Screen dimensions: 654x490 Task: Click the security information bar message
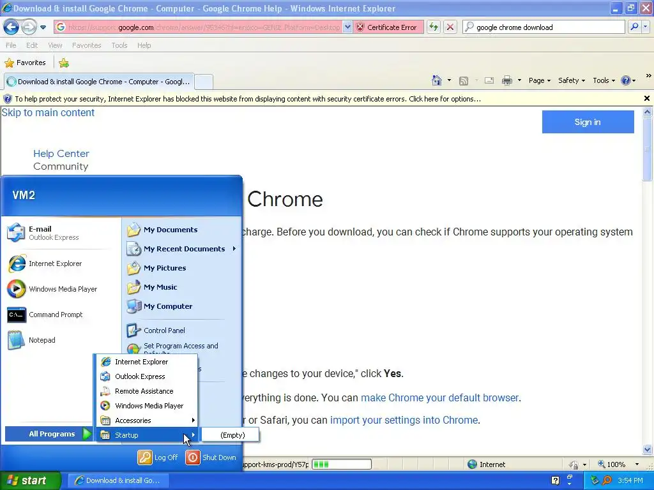point(248,99)
